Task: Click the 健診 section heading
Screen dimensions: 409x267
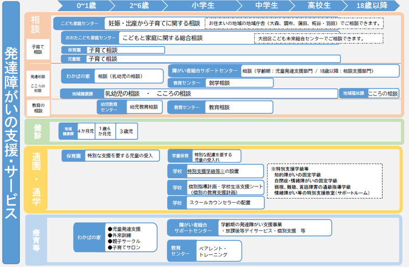Action: [38, 131]
